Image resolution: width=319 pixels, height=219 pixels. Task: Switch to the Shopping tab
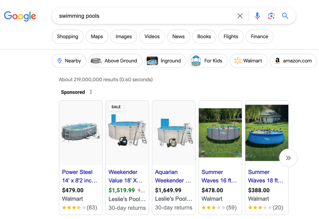(68, 37)
